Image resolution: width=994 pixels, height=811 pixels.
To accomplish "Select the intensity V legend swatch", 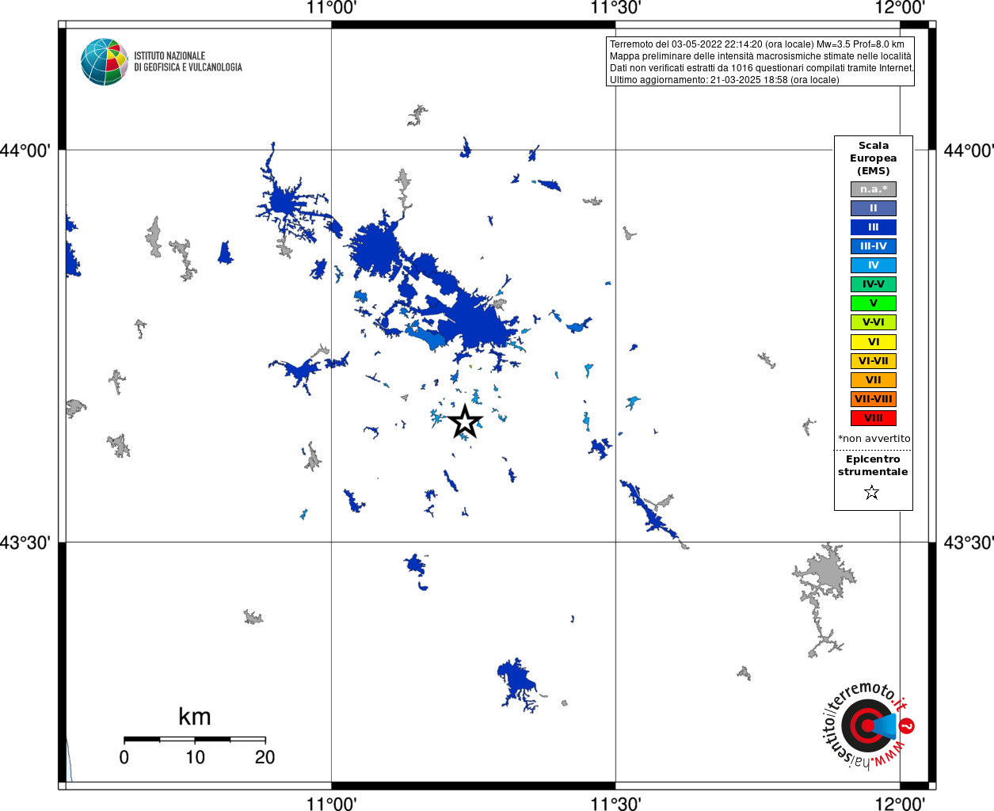I will click(x=874, y=303).
